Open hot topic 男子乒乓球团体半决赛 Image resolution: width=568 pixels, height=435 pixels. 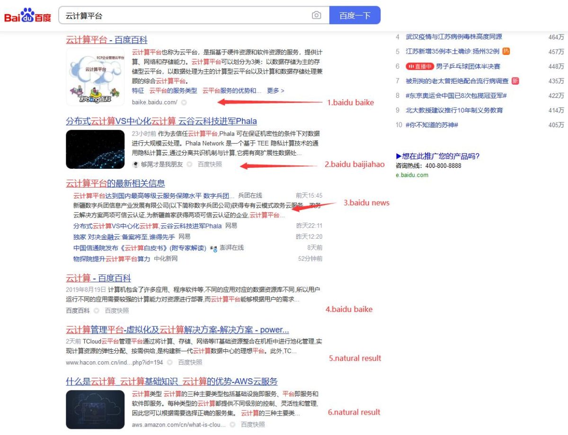(x=468, y=66)
